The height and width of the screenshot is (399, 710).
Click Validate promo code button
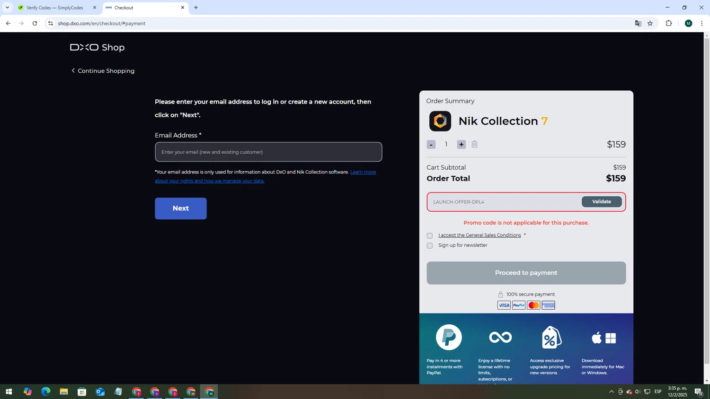[602, 202]
